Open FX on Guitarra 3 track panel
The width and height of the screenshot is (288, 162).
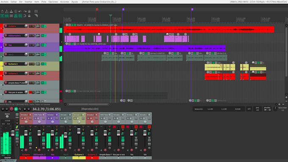42,64
